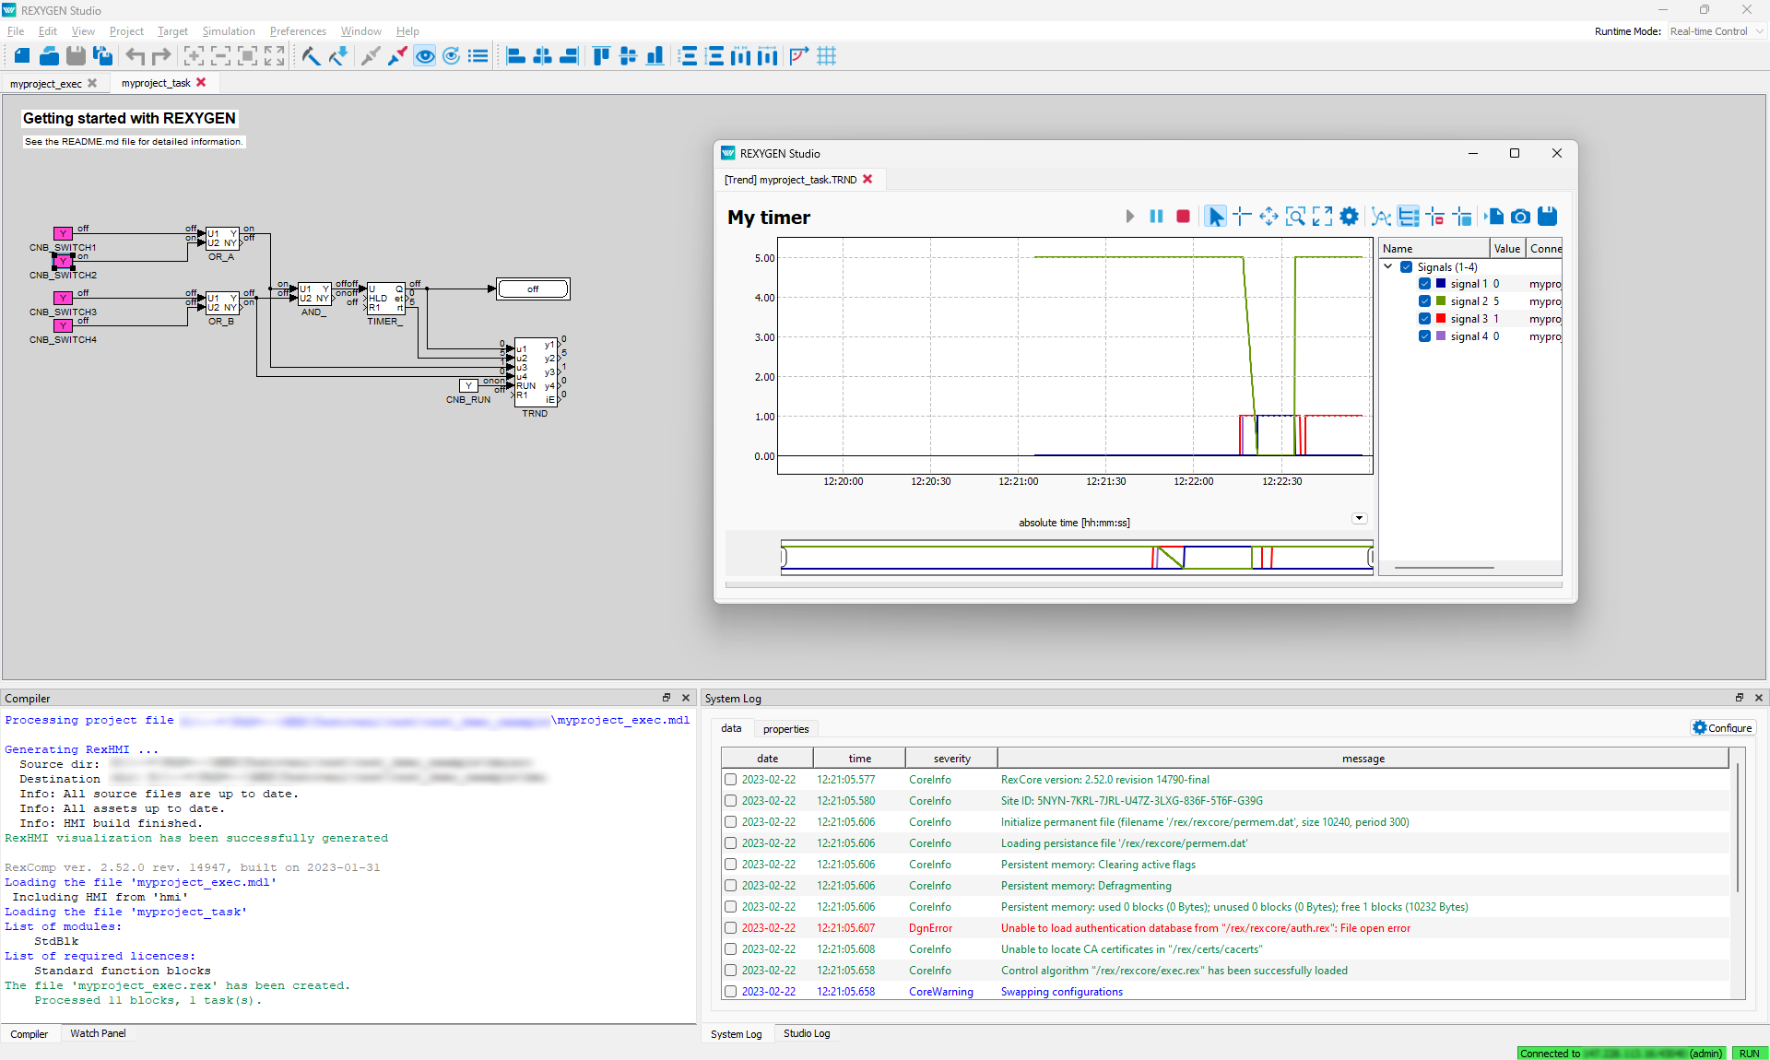Image resolution: width=1770 pixels, height=1060 pixels.
Task: Switch to the Watch Panel tab
Action: pyautogui.click(x=98, y=1033)
